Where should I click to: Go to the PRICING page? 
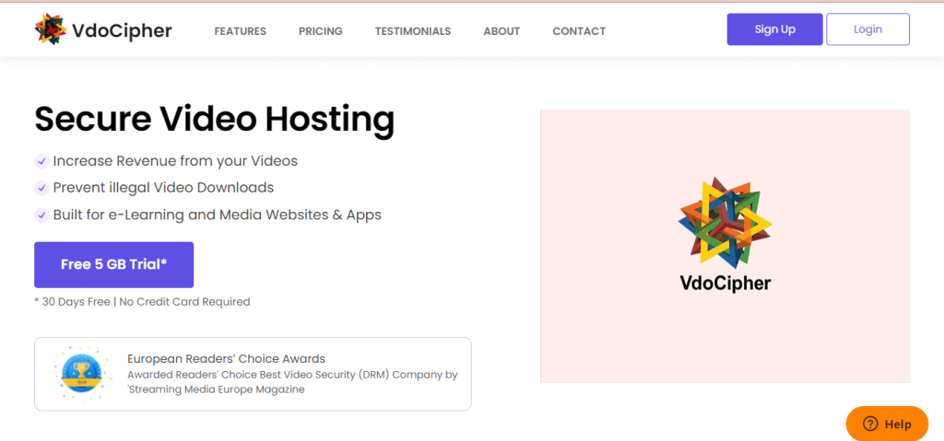tap(320, 31)
